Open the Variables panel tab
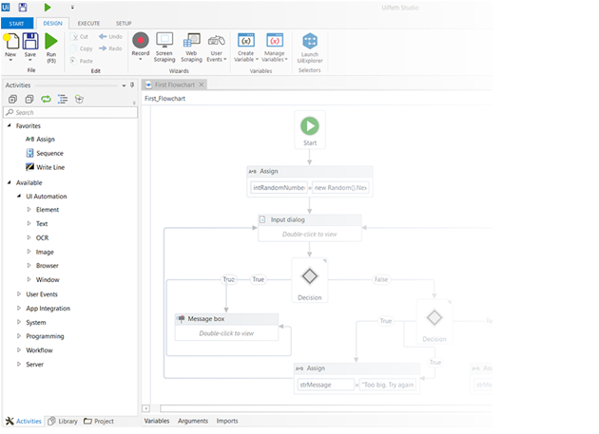The image size is (599, 434). pos(157,421)
